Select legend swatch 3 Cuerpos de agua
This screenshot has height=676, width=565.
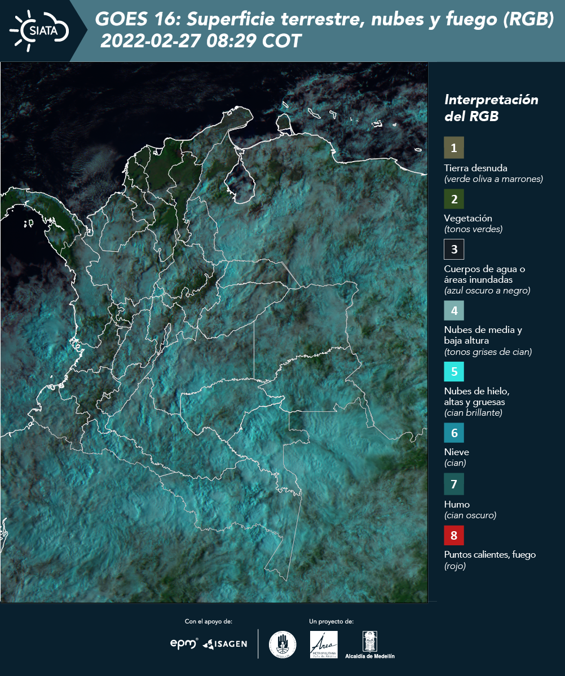click(x=454, y=248)
